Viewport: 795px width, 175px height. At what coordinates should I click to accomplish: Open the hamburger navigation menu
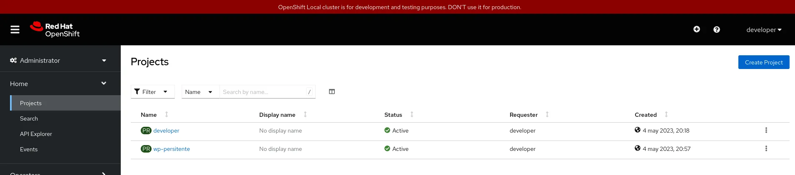15,30
